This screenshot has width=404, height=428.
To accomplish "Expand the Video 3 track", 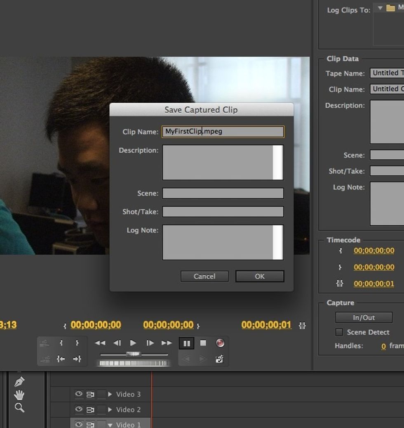I will [110, 395].
